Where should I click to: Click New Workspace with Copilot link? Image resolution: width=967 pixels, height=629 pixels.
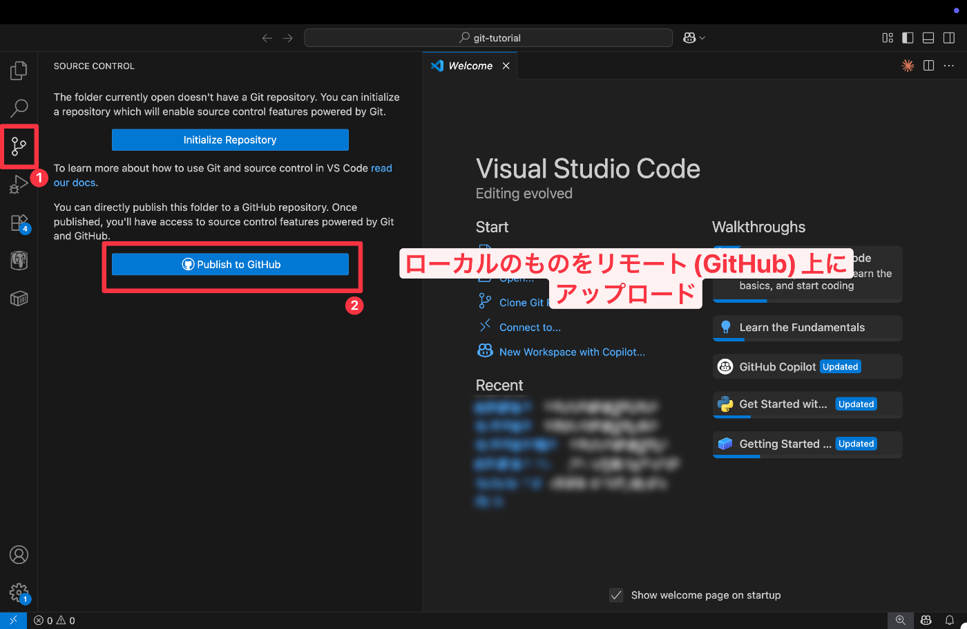point(572,352)
